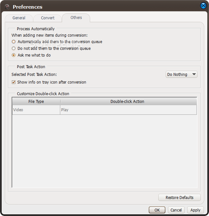Click the Double-click Action column header
The height and width of the screenshot is (216, 209).
tap(129, 101)
